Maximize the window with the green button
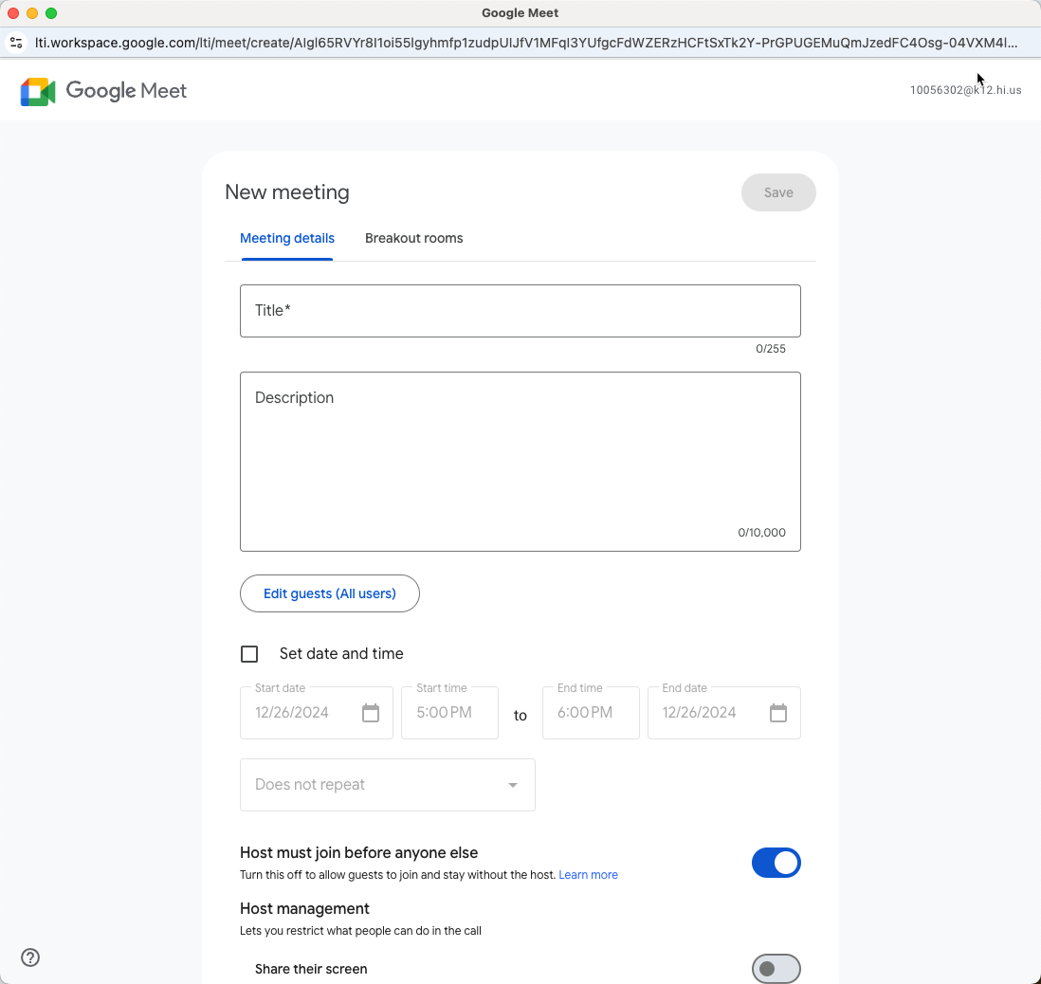This screenshot has width=1041, height=984. click(51, 13)
